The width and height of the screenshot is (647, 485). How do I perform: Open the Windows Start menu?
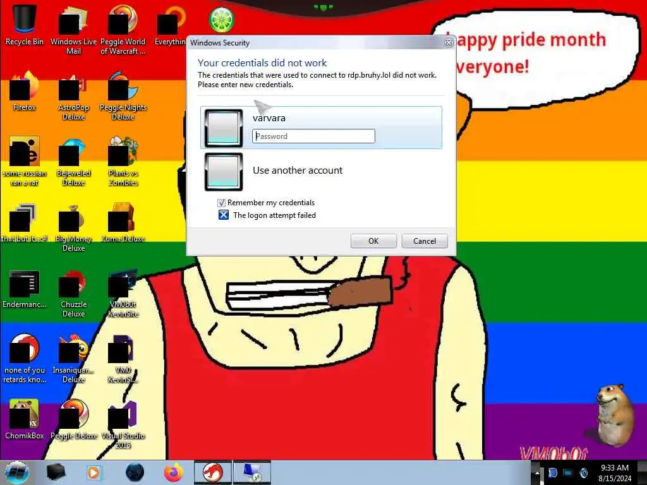[x=16, y=472]
